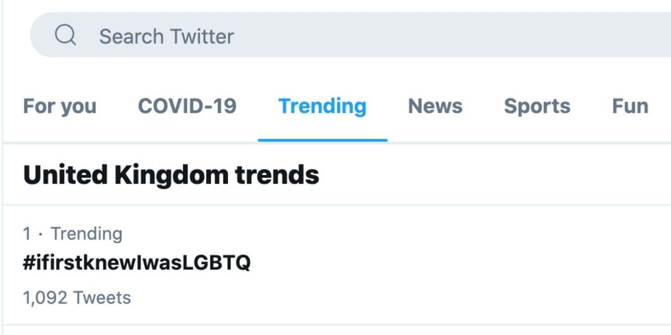671x335 pixels.
Task: Click blank area right of the hashtag row
Action: click(479, 265)
